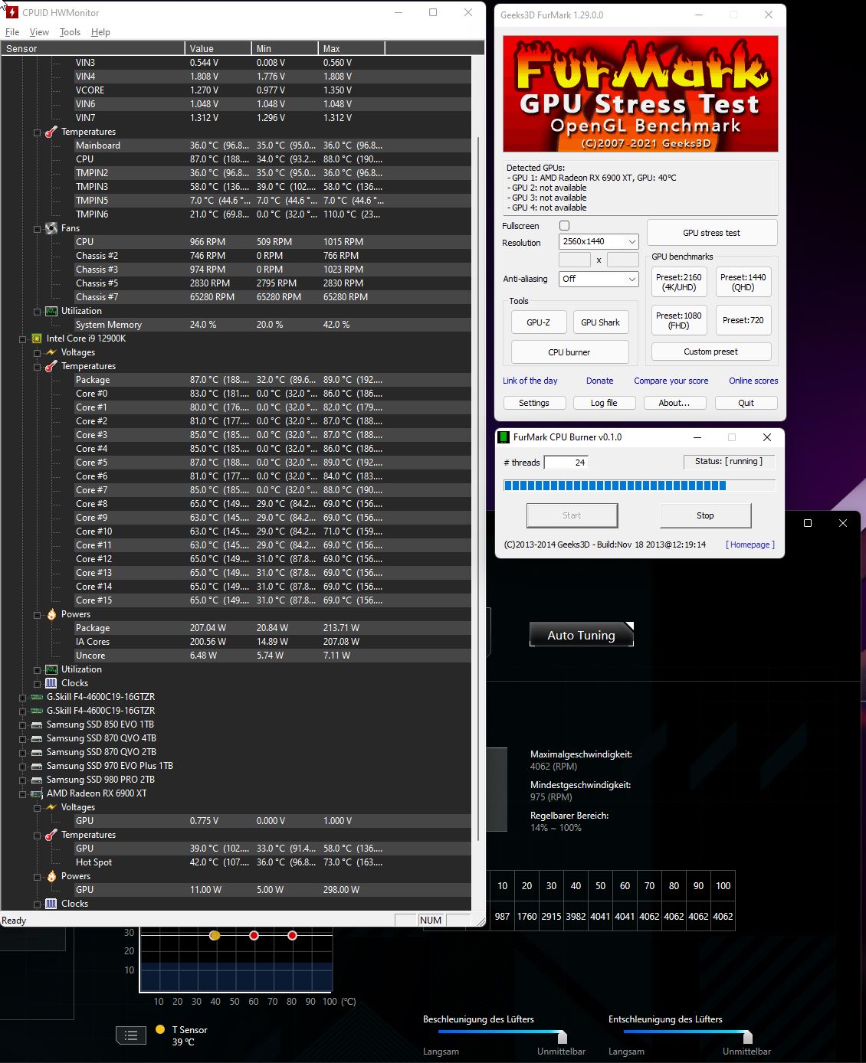This screenshot has height=1063, width=866.
Task: Click the HWMonitor app icon in title bar
Action: coord(12,12)
